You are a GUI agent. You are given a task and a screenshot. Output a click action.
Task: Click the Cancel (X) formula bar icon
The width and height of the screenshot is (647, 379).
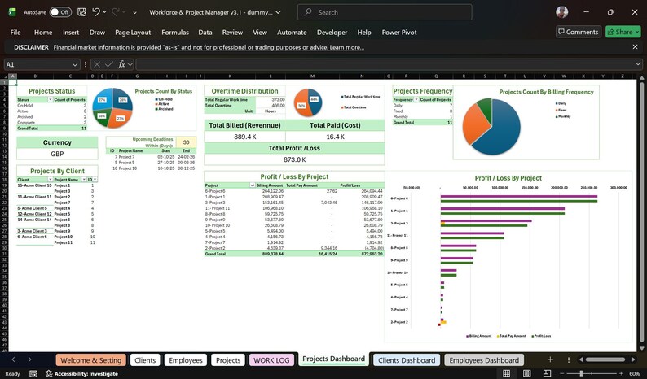point(96,64)
